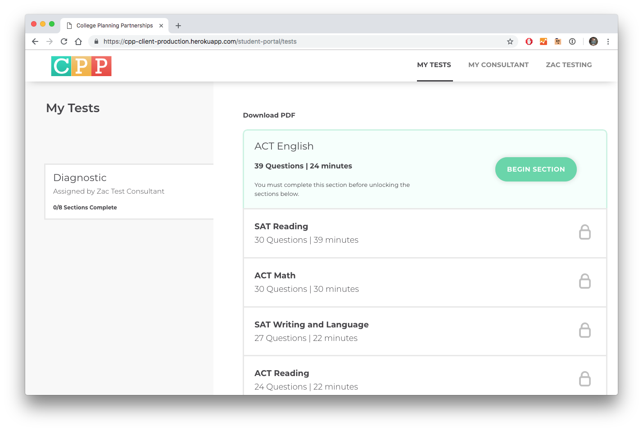Viewport: 643px width, 431px height.
Task: Click the padlock site info icon
Action: pyautogui.click(x=96, y=41)
